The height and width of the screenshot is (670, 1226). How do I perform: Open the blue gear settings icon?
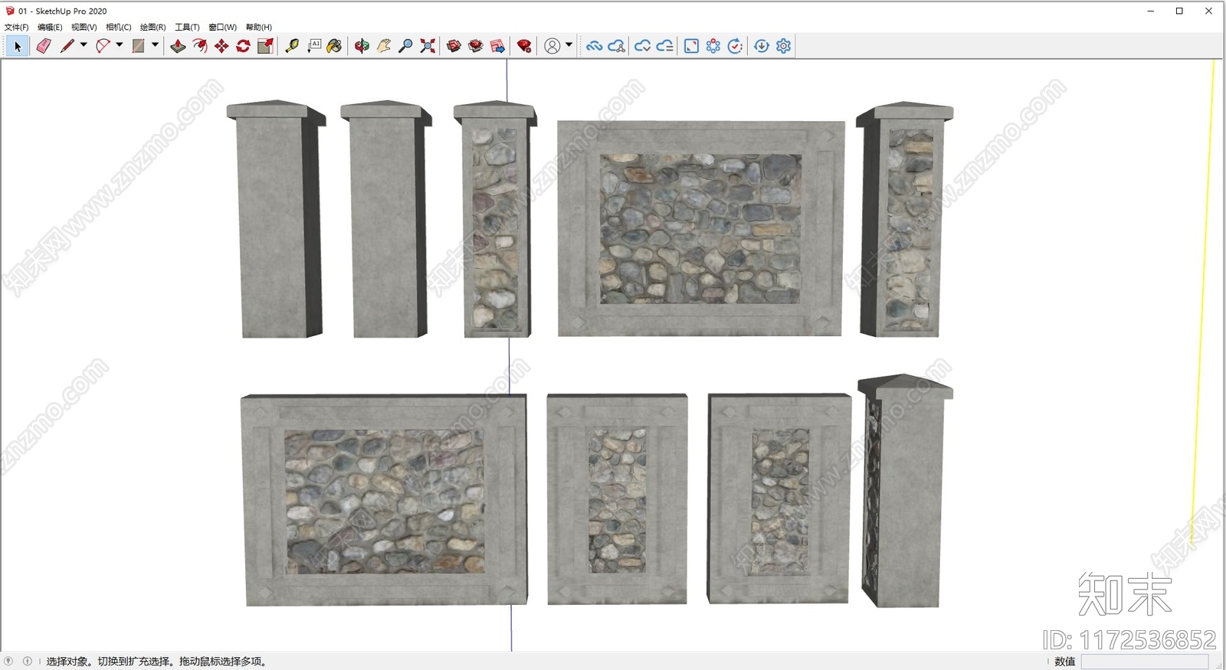[783, 46]
